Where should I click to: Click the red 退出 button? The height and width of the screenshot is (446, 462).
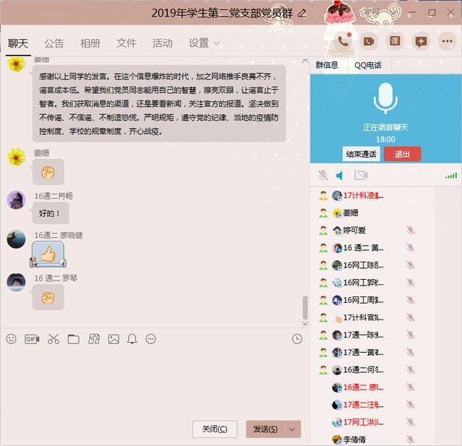(402, 154)
